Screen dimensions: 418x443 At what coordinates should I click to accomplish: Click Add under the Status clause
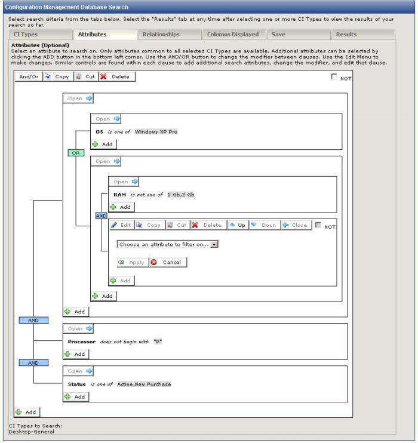[76, 396]
